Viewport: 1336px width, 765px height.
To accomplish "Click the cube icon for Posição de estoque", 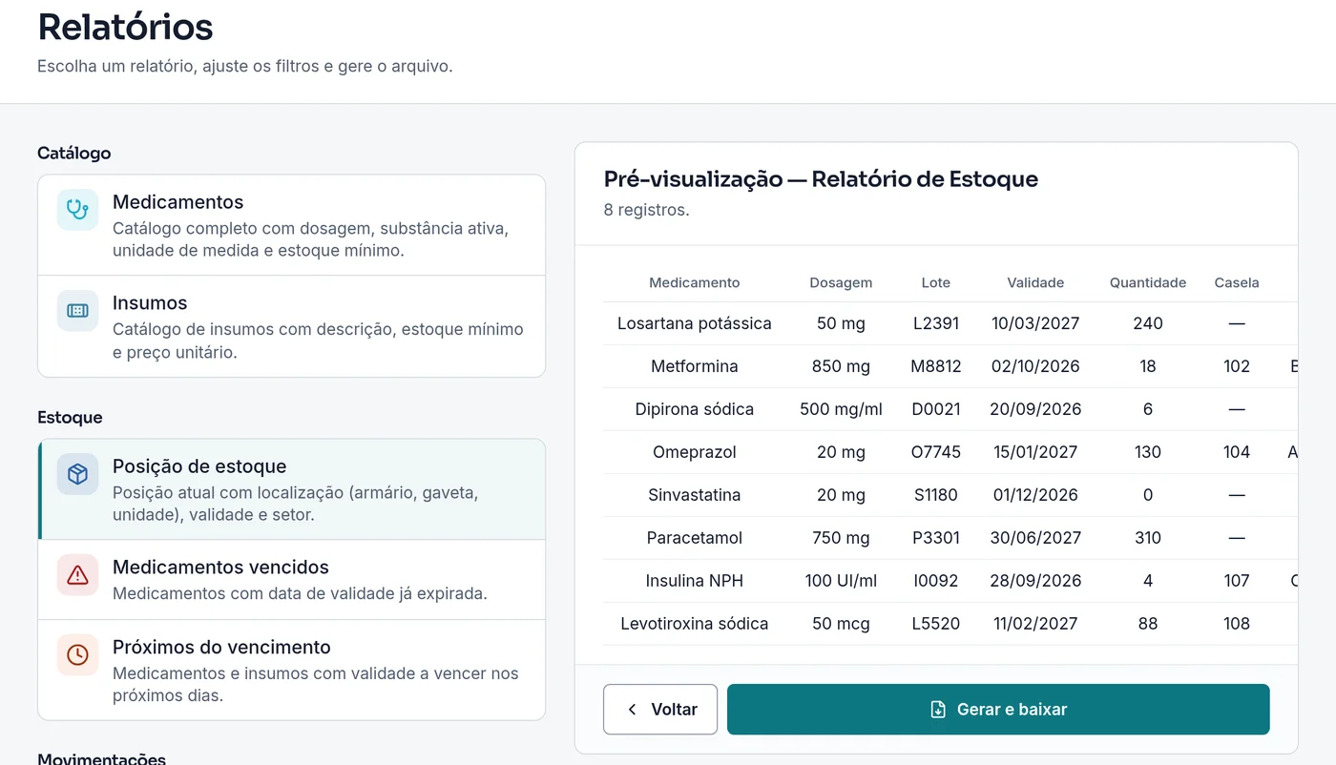I will (x=77, y=474).
